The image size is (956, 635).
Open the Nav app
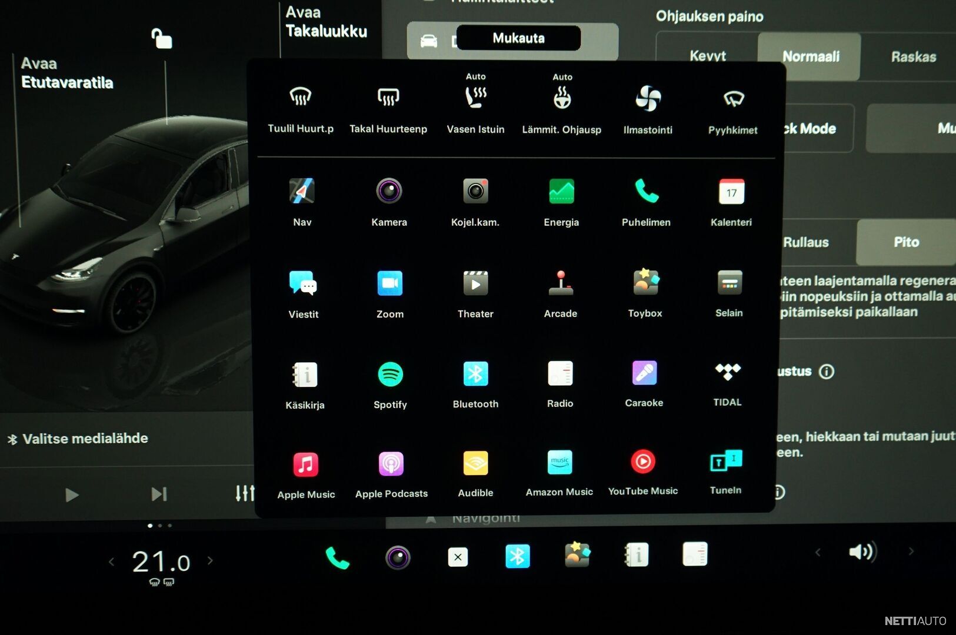coord(302,202)
